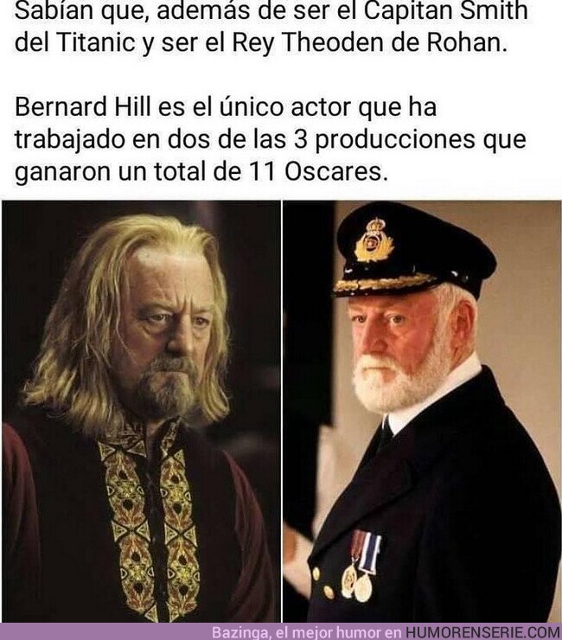Click the medals on the captain's uniform

tap(361, 566)
